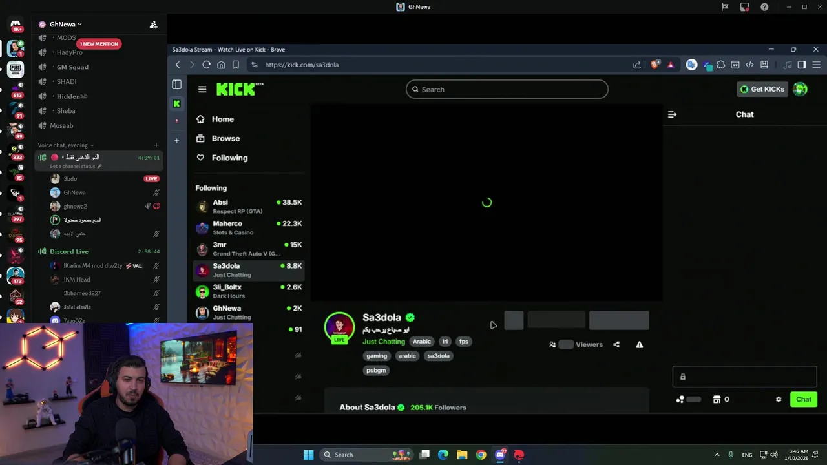
Task: Click the irl tag chip
Action: (445, 342)
